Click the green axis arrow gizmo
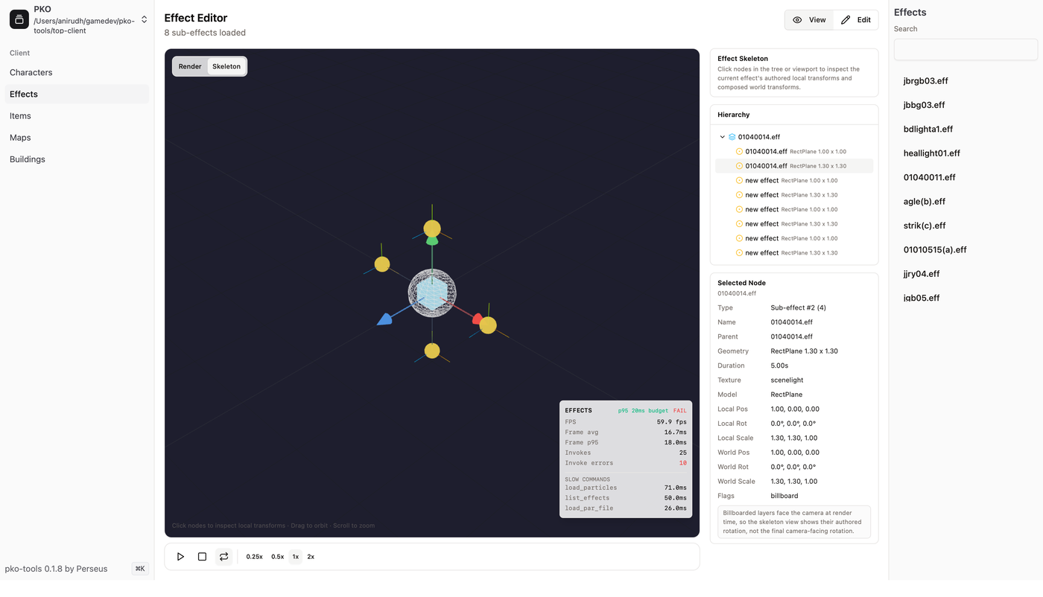Screen dimensions: 1043x597 pyautogui.click(x=432, y=240)
